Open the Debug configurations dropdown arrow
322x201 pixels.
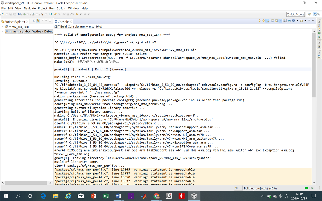click(28, 14)
